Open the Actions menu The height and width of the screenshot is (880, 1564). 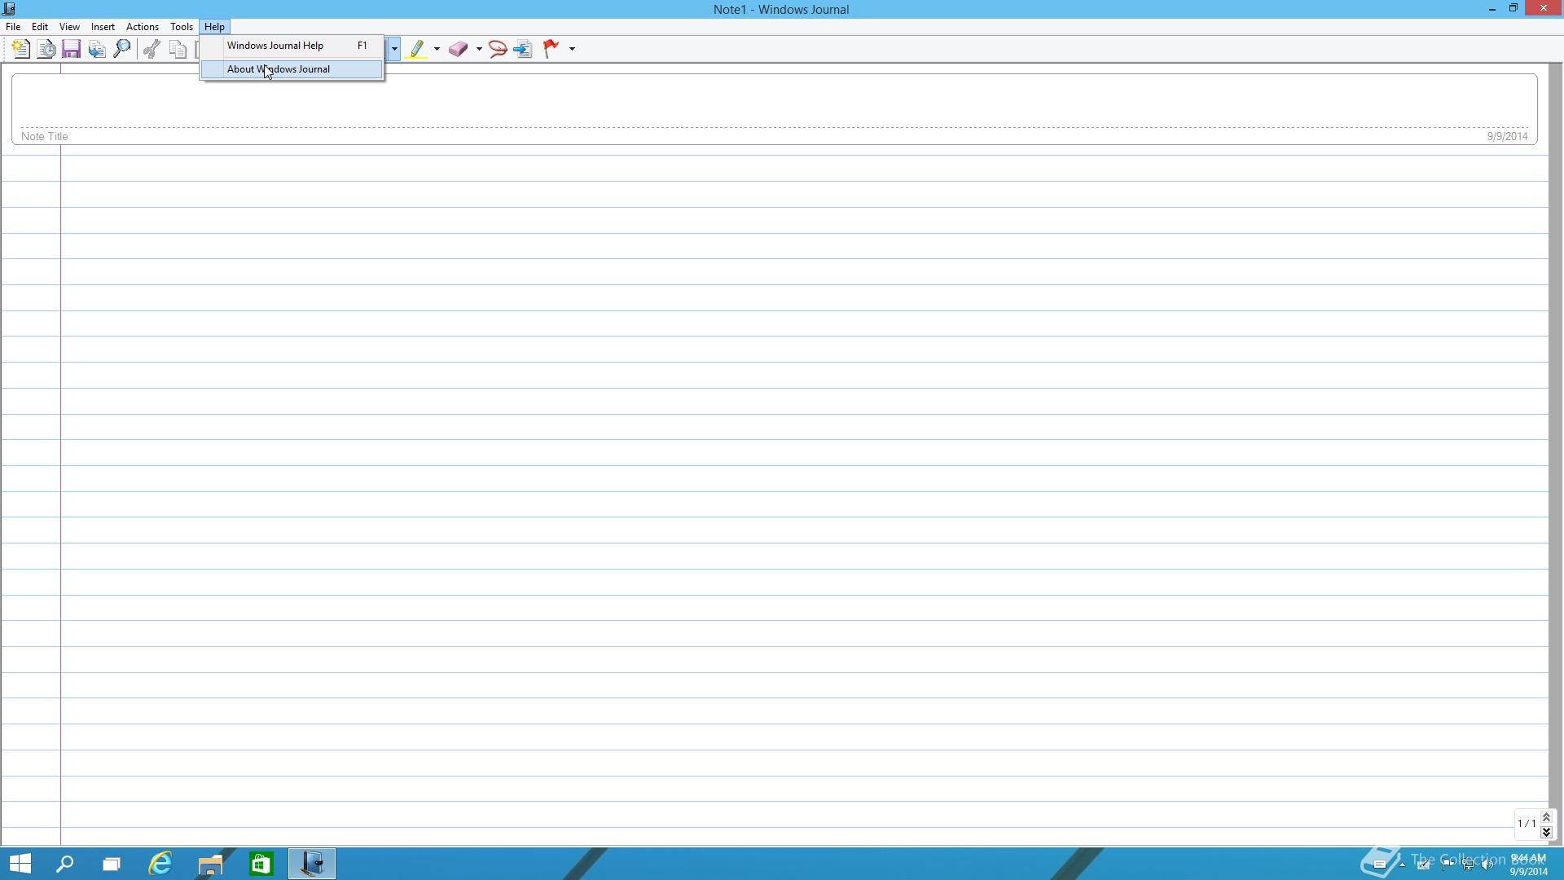143,27
